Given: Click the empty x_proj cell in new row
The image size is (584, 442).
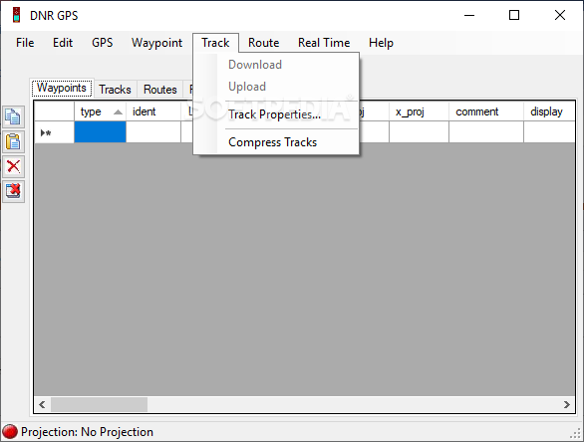Looking at the screenshot, I should pos(419,132).
